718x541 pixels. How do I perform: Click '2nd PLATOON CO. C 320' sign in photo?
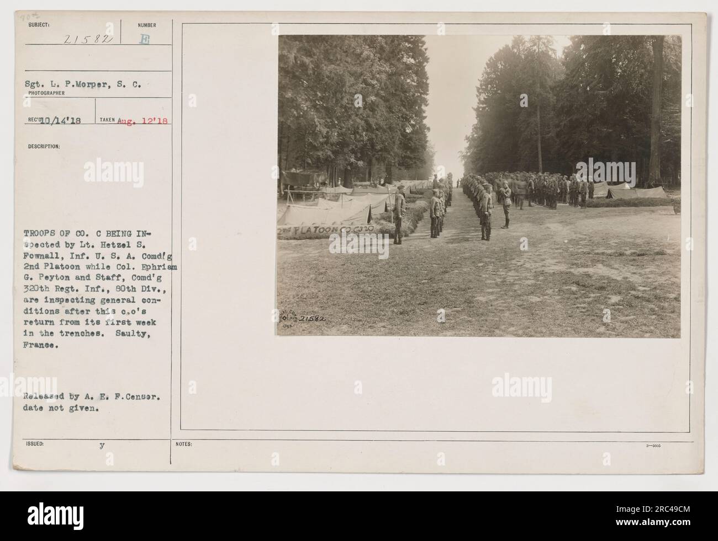pos(327,231)
